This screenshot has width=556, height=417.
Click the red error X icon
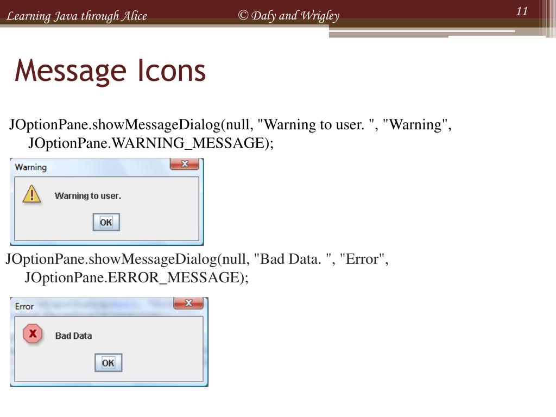tap(33, 334)
